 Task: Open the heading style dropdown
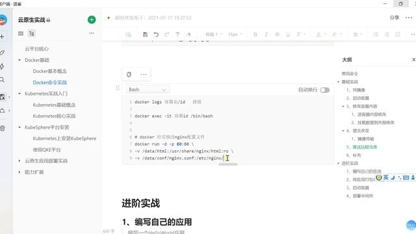[214, 34]
